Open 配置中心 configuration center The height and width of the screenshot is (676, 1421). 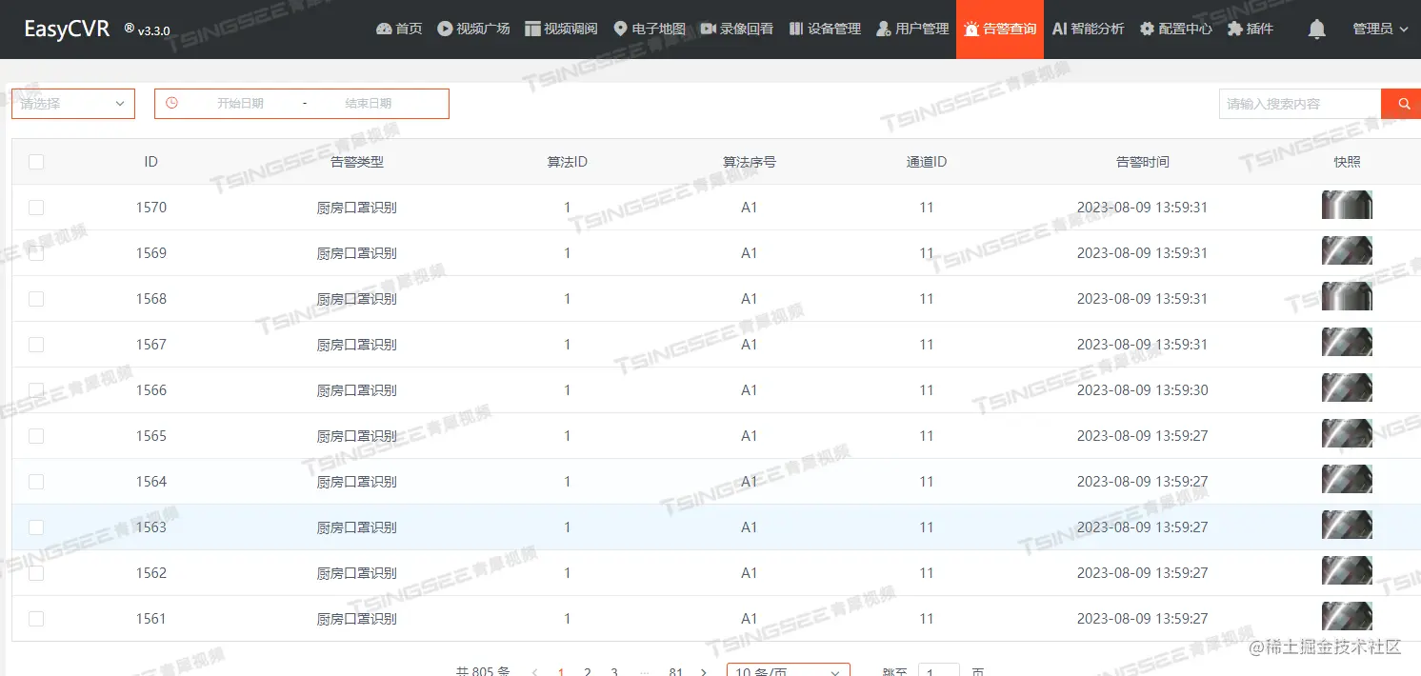(x=1176, y=29)
